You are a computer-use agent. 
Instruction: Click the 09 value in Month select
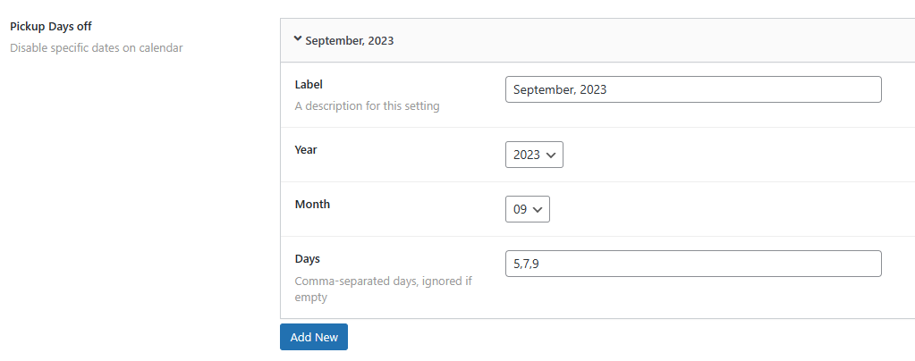521,209
